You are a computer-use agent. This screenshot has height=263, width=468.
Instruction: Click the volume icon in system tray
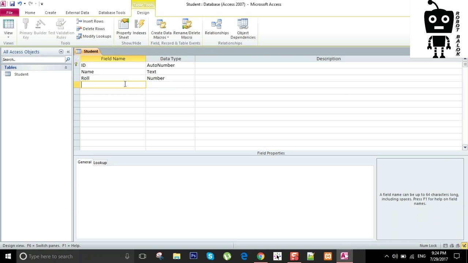[x=395, y=256]
